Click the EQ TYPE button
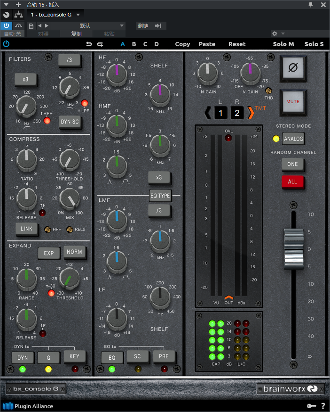This screenshot has width=330, height=412. point(160,196)
